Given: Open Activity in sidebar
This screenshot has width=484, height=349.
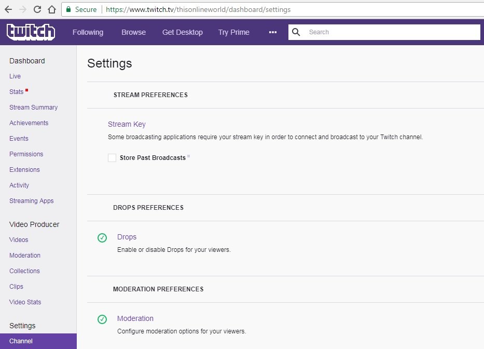Looking at the screenshot, I should coord(19,185).
